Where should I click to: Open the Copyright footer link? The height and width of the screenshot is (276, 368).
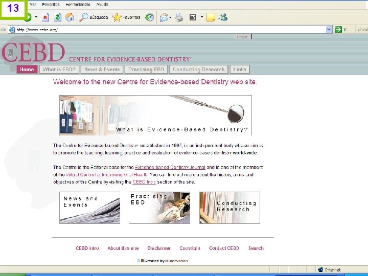[190, 248]
